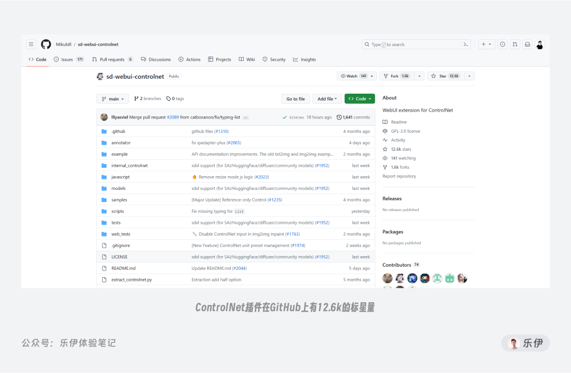Image resolution: width=571 pixels, height=373 pixels.
Task: Click your profile avatar icon
Action: click(540, 44)
